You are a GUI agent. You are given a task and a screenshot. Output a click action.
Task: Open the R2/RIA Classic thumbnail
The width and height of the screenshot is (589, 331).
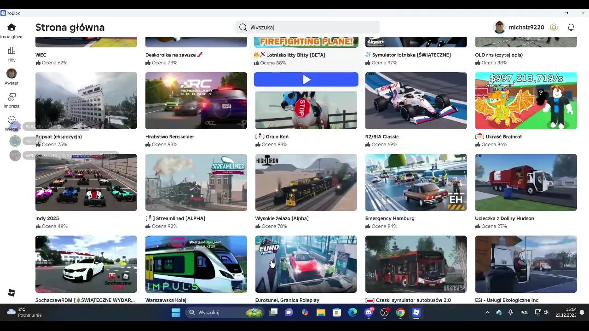[x=416, y=101]
